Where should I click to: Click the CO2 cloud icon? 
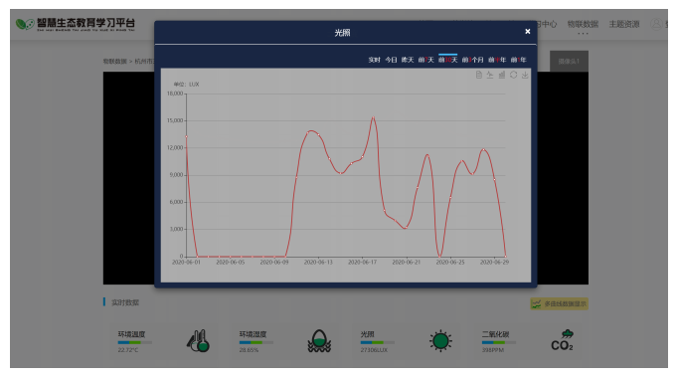click(562, 341)
